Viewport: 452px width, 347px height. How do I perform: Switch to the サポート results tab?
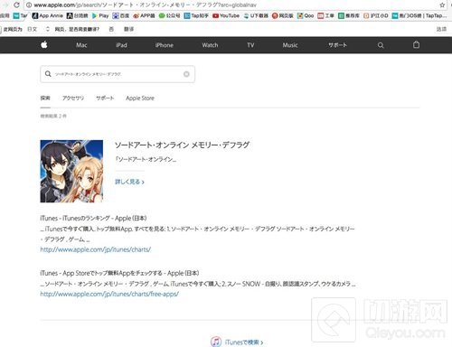105,98
